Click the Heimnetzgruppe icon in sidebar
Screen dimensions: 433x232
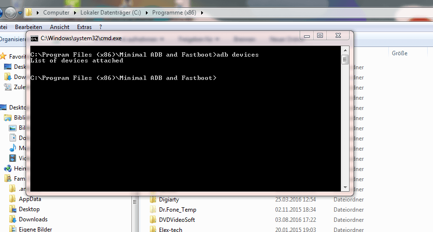click(x=8, y=169)
